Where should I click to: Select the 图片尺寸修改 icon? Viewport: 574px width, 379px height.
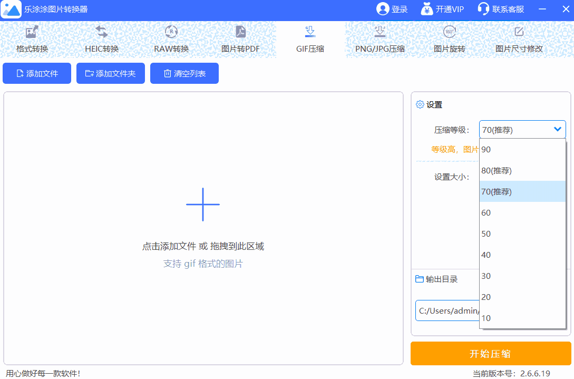click(519, 32)
